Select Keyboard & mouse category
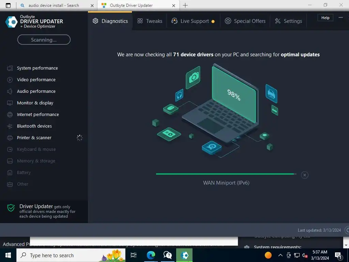This screenshot has height=262, width=349. tap(36, 149)
